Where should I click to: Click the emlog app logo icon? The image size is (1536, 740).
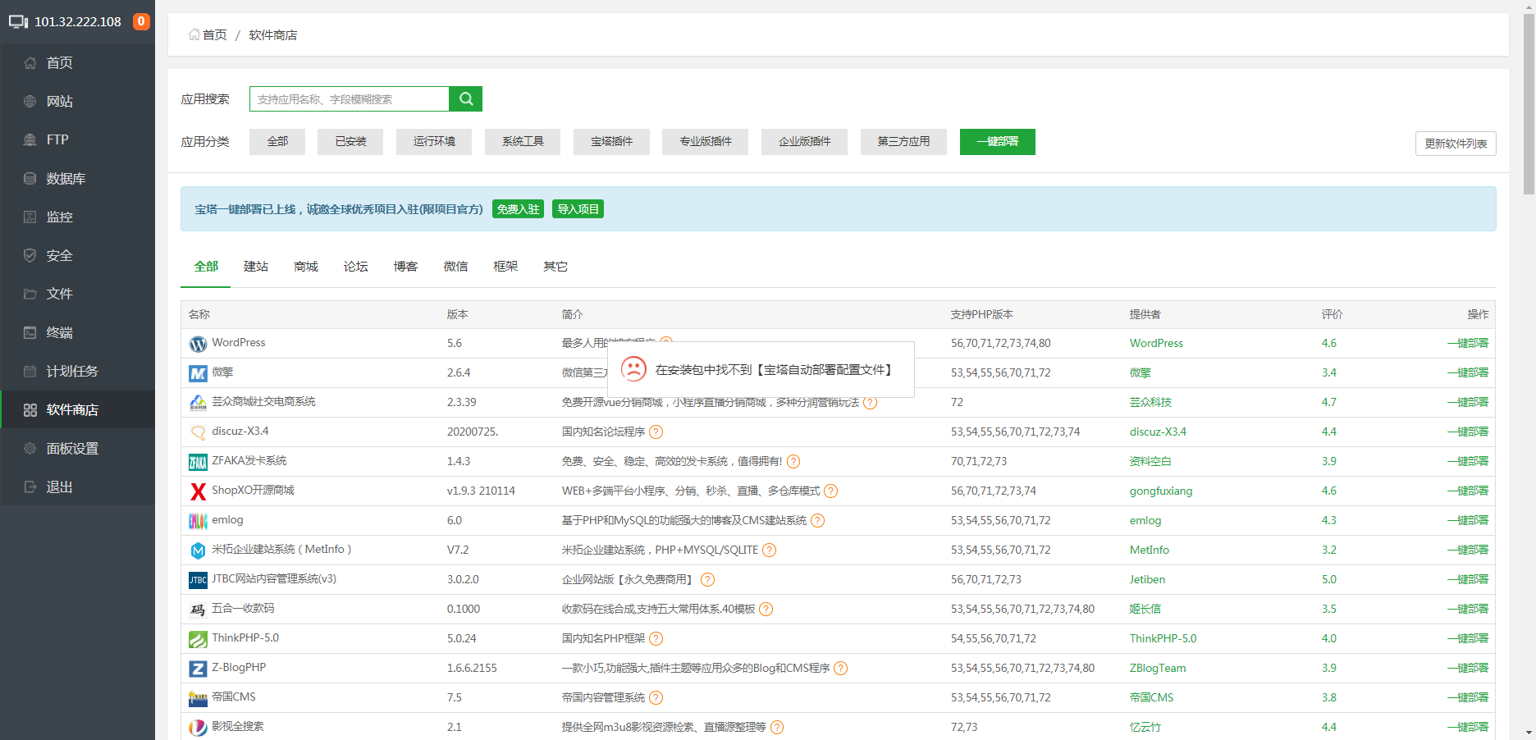[x=198, y=521]
